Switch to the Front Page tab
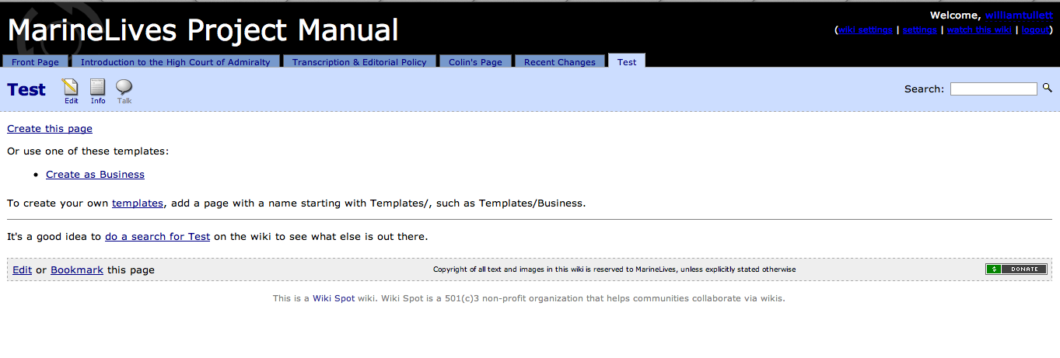The width and height of the screenshot is (1060, 358). click(x=35, y=62)
